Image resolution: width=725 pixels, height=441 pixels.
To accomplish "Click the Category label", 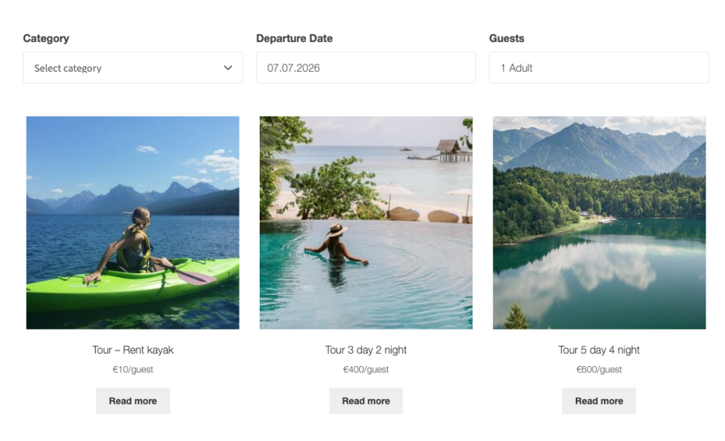I will [x=46, y=39].
